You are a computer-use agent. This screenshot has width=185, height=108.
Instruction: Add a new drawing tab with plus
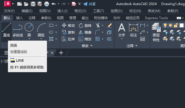pyautogui.click(x=61, y=53)
